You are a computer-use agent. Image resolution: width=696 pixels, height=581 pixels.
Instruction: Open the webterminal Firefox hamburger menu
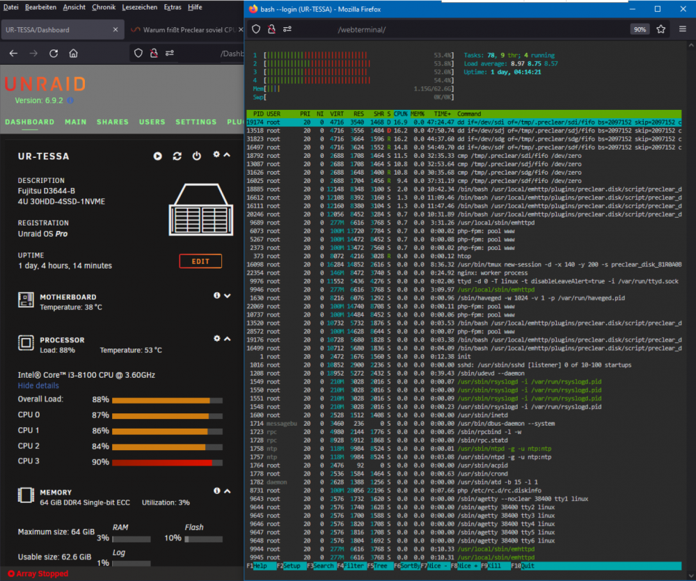pos(683,29)
